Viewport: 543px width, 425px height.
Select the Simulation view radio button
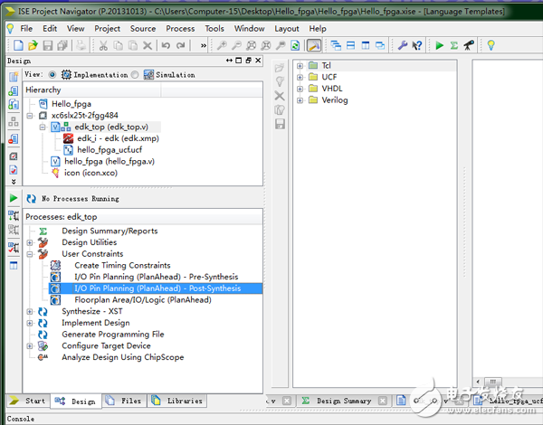(x=135, y=75)
